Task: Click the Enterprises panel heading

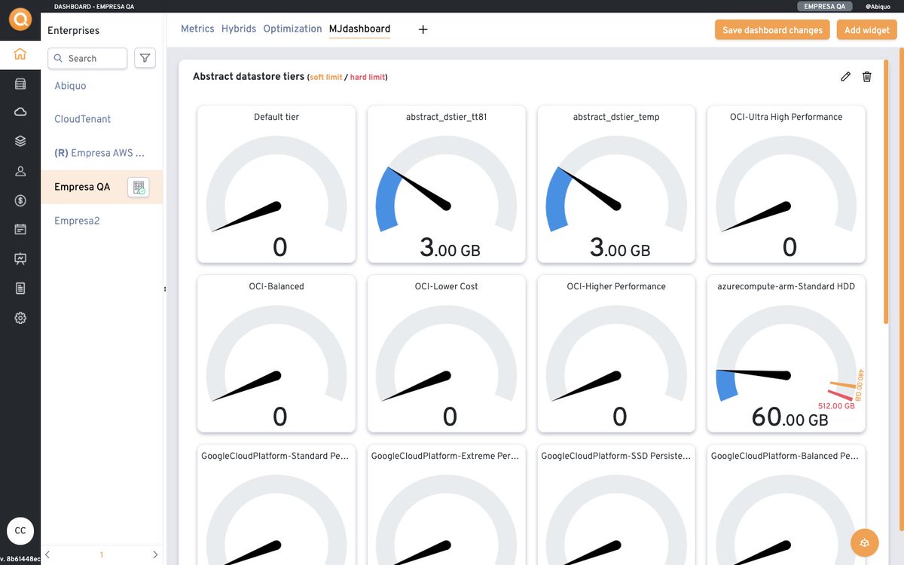Action: (73, 31)
